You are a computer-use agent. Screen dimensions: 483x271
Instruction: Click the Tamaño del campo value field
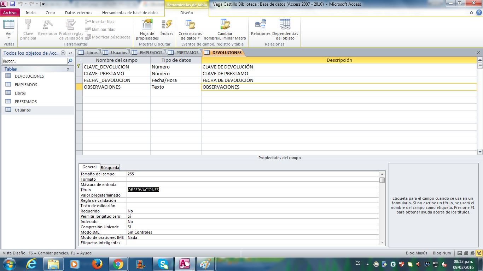point(252,174)
